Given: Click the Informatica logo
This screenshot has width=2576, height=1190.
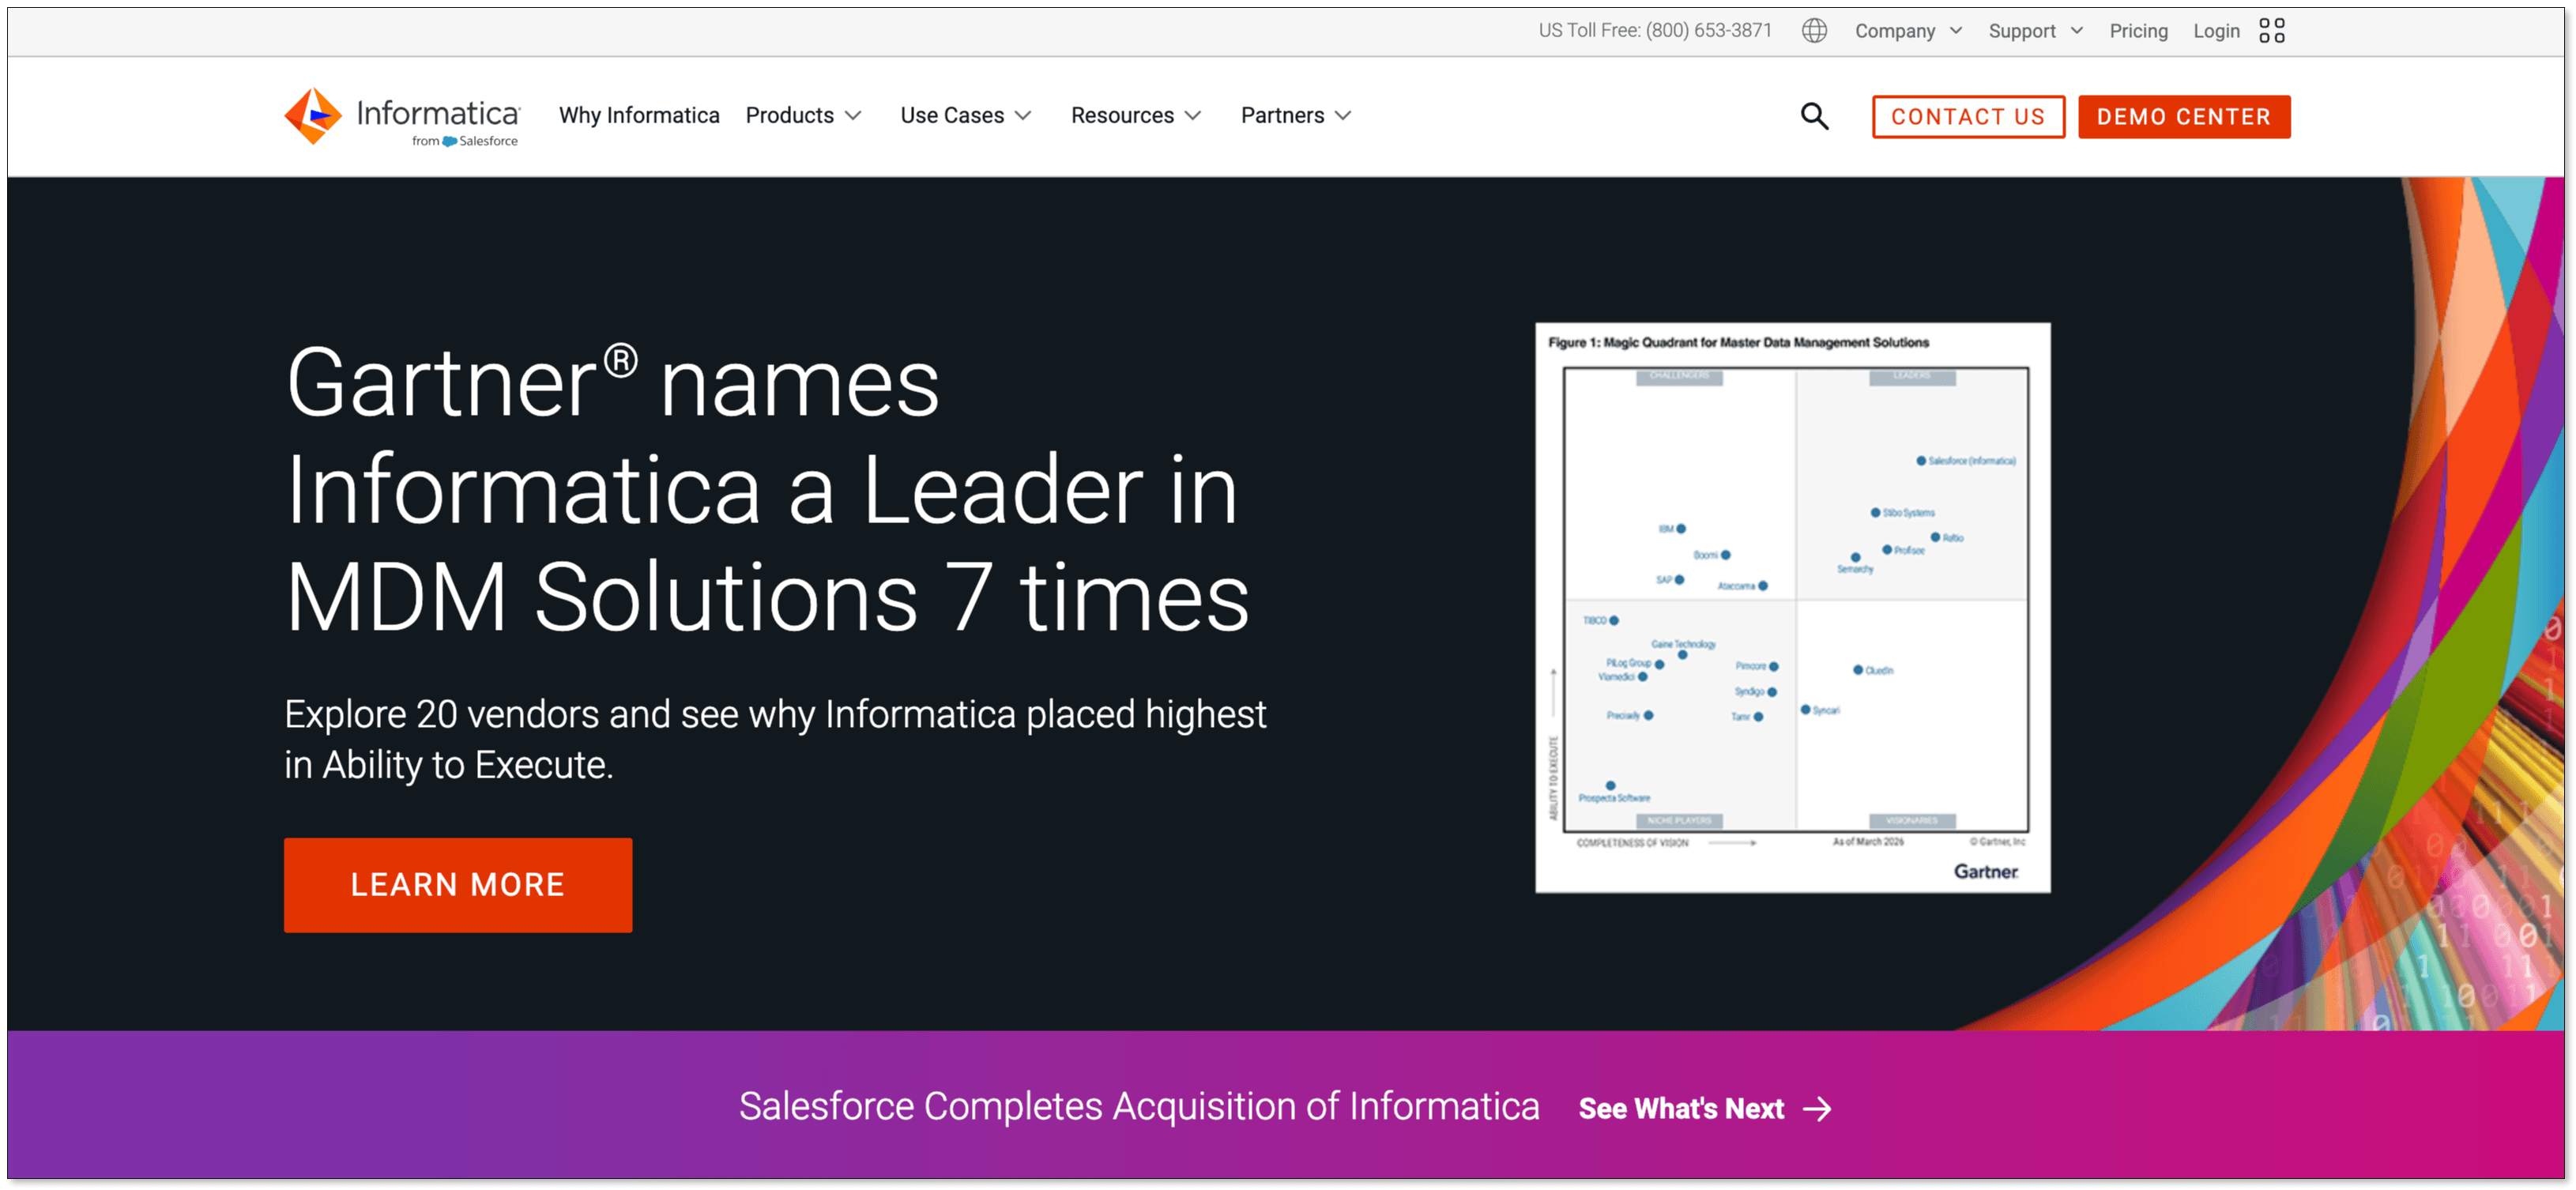Looking at the screenshot, I should (x=402, y=116).
